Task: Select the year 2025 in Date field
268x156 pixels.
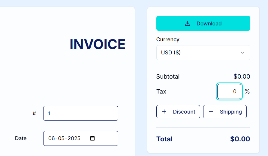Action: point(74,138)
